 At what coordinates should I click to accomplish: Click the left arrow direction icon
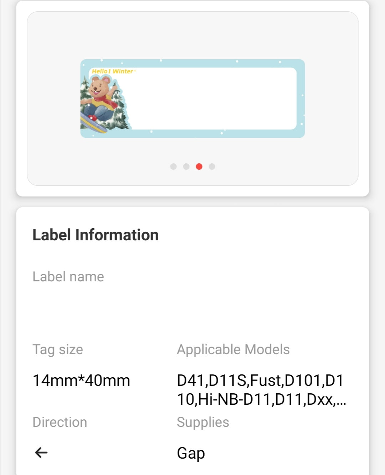[x=41, y=453]
